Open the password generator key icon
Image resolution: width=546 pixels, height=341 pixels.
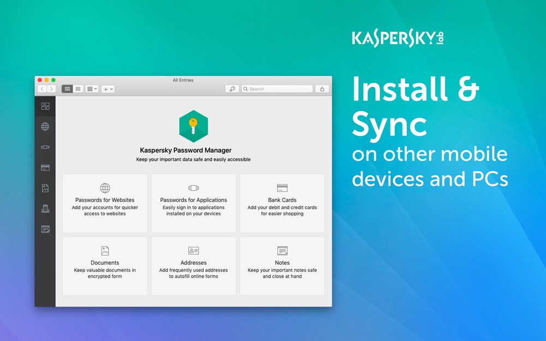232,89
